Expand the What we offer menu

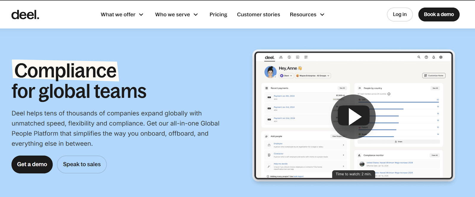(122, 14)
